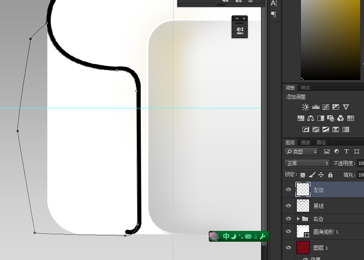Add an Exposure adjustment layer

pyautogui.click(x=336, y=107)
